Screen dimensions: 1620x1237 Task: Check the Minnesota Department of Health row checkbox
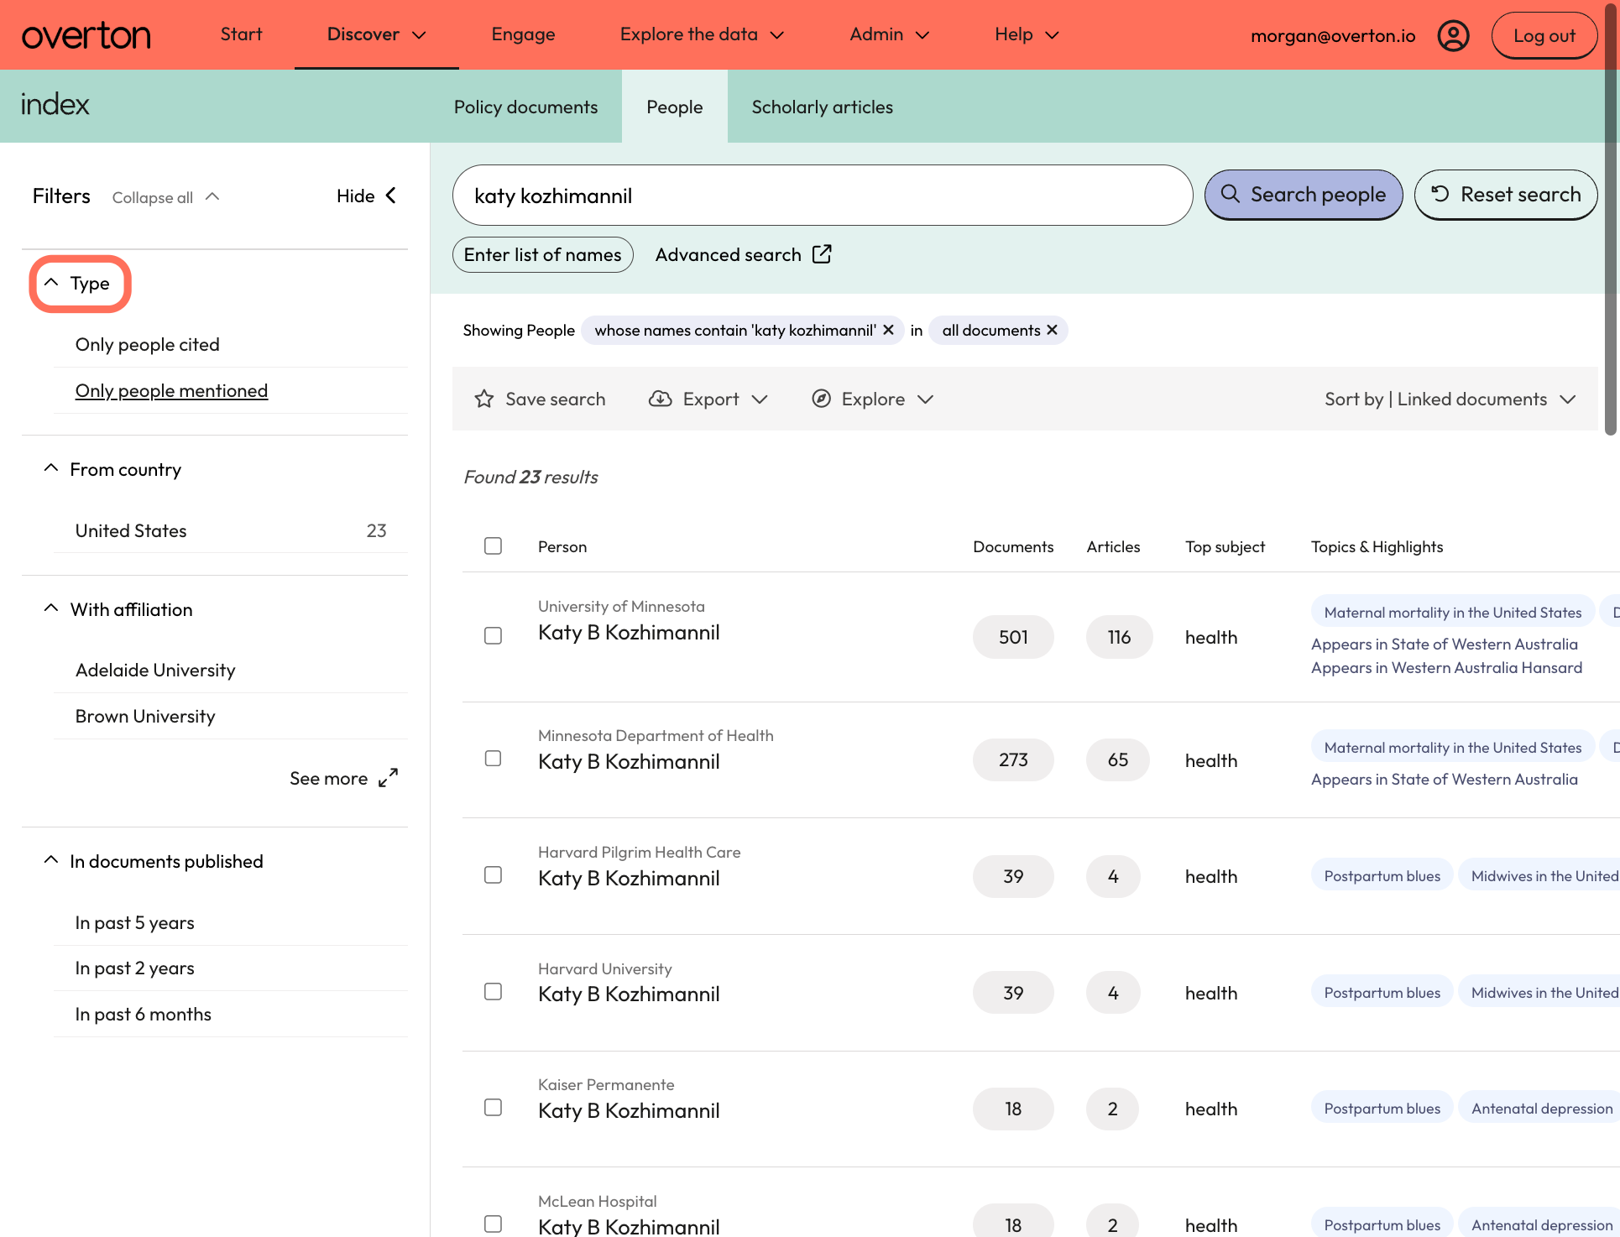[x=493, y=759]
